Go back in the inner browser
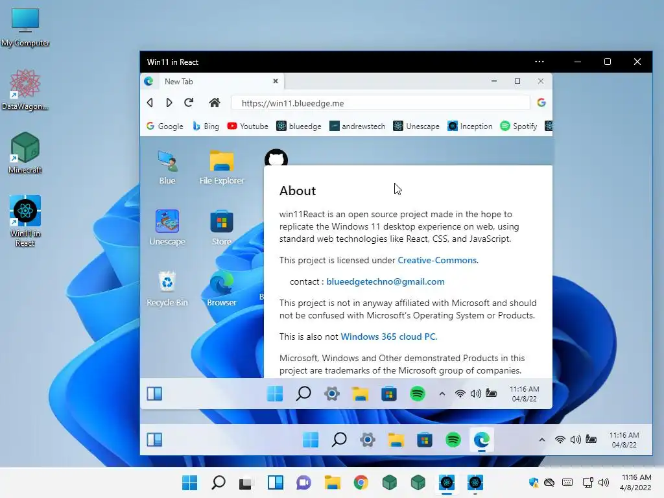This screenshot has width=664, height=498. (150, 102)
